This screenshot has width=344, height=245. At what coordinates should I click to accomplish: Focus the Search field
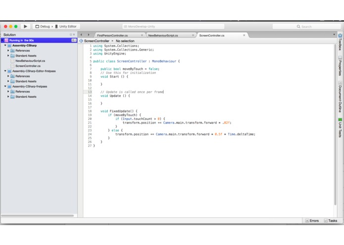pyautogui.click(x=306, y=26)
